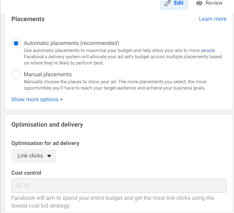Select Automatic placements radio button
Image resolution: width=234 pixels, height=213 pixels.
16,43
